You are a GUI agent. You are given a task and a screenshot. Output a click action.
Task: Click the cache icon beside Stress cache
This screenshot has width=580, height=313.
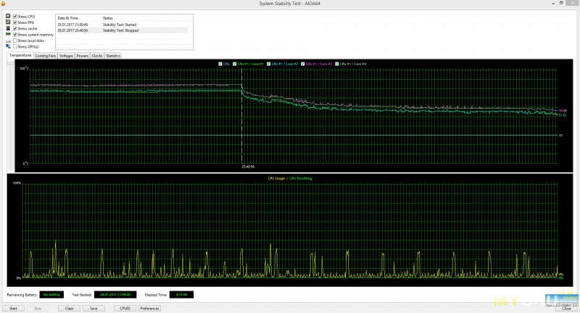coord(8,28)
